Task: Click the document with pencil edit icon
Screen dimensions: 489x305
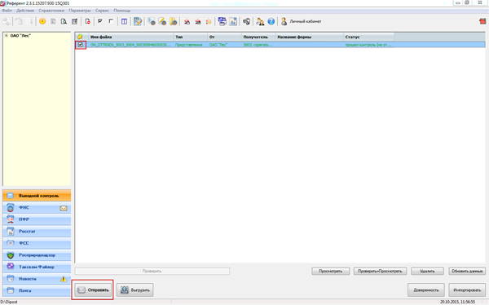Action: [74, 21]
